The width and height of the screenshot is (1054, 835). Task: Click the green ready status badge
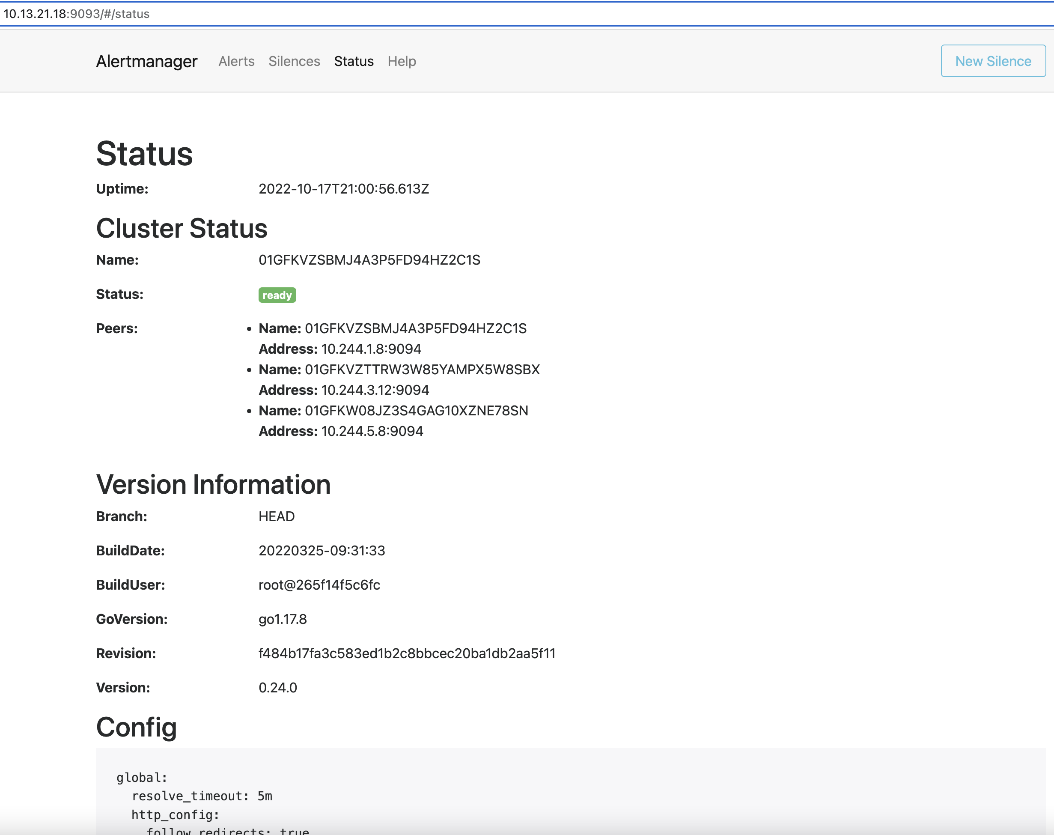[x=277, y=295]
